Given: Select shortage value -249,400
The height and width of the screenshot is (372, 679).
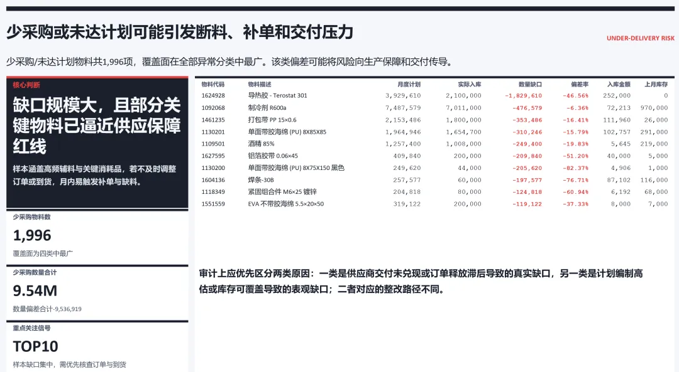Looking at the screenshot, I should [x=527, y=144].
